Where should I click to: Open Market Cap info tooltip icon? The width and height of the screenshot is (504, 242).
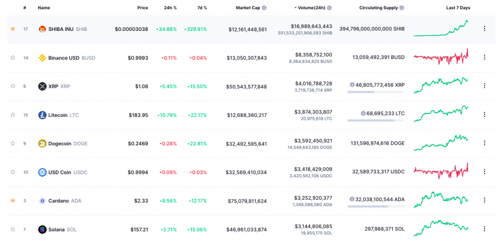(264, 8)
